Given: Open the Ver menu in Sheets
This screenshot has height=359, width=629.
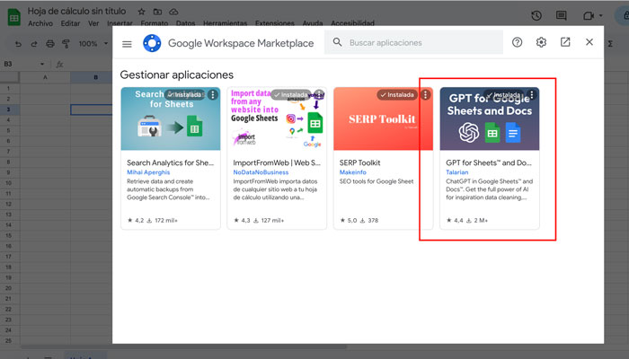Looking at the screenshot, I should [x=93, y=23].
